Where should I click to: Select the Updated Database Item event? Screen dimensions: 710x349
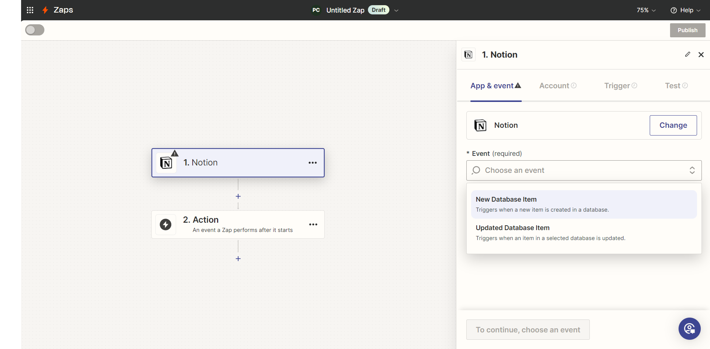[584, 233]
